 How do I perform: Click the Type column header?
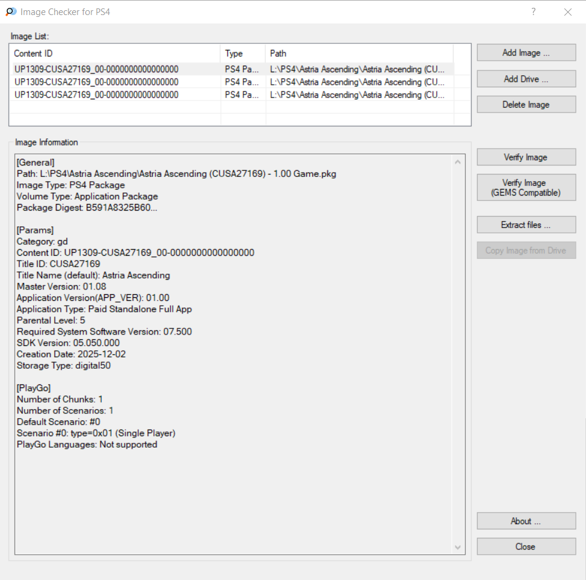pos(242,54)
